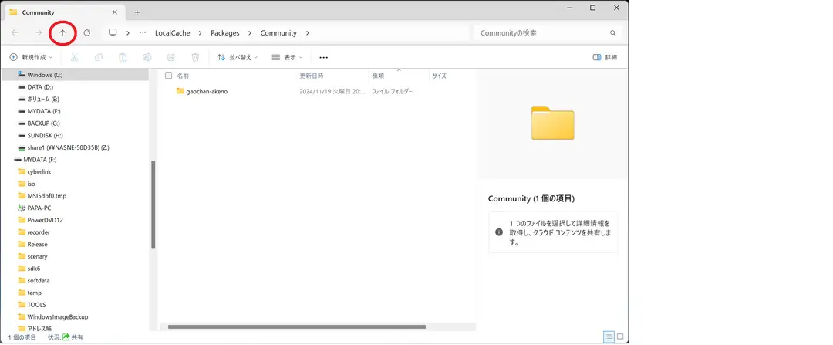833x345 pixels.
Task: Click the search magnifier icon
Action: [x=612, y=33]
